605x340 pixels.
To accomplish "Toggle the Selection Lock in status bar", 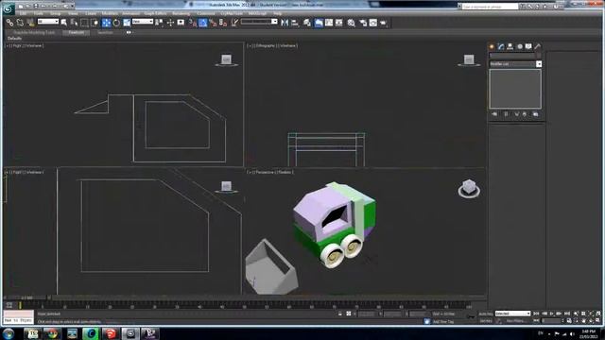I will coord(340,314).
